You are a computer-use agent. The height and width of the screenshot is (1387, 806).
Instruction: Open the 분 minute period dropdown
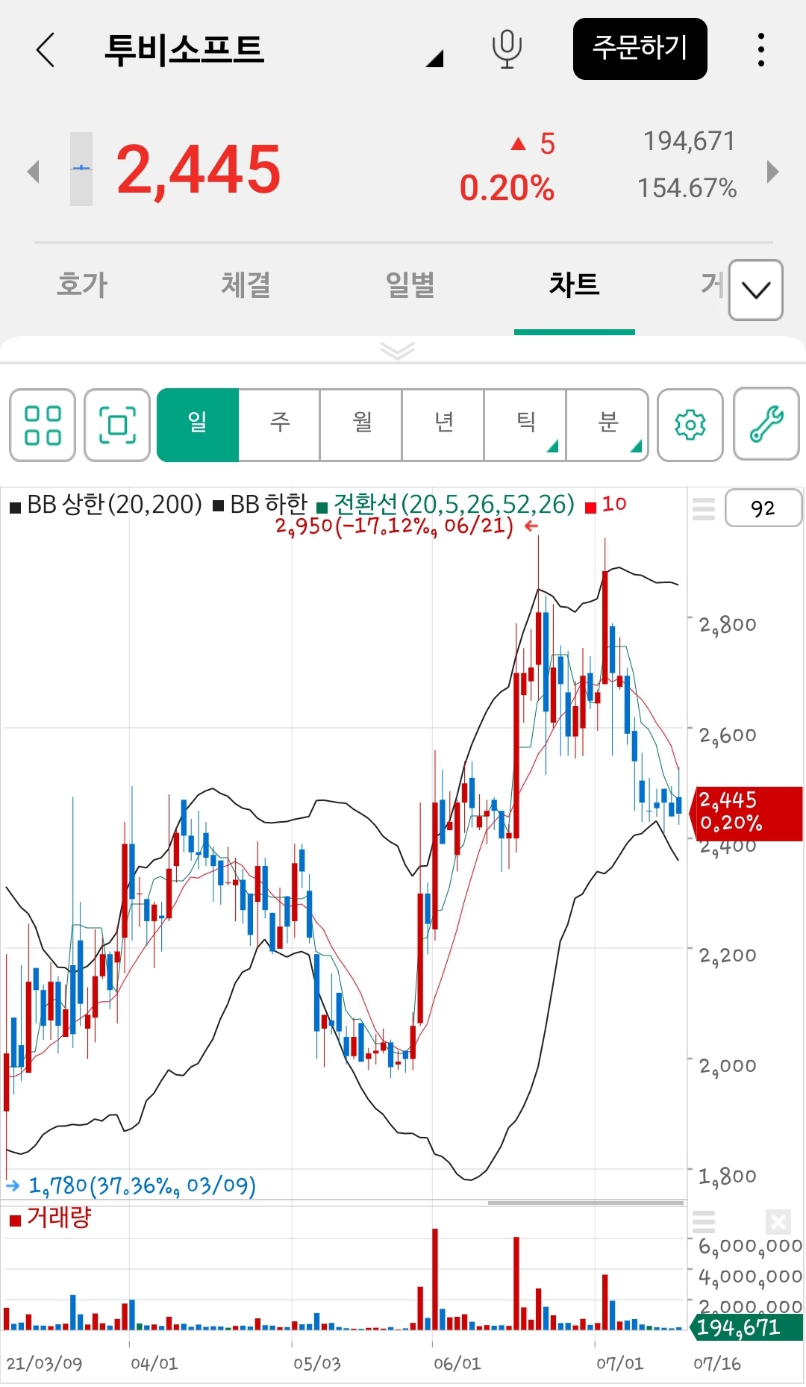tap(607, 425)
